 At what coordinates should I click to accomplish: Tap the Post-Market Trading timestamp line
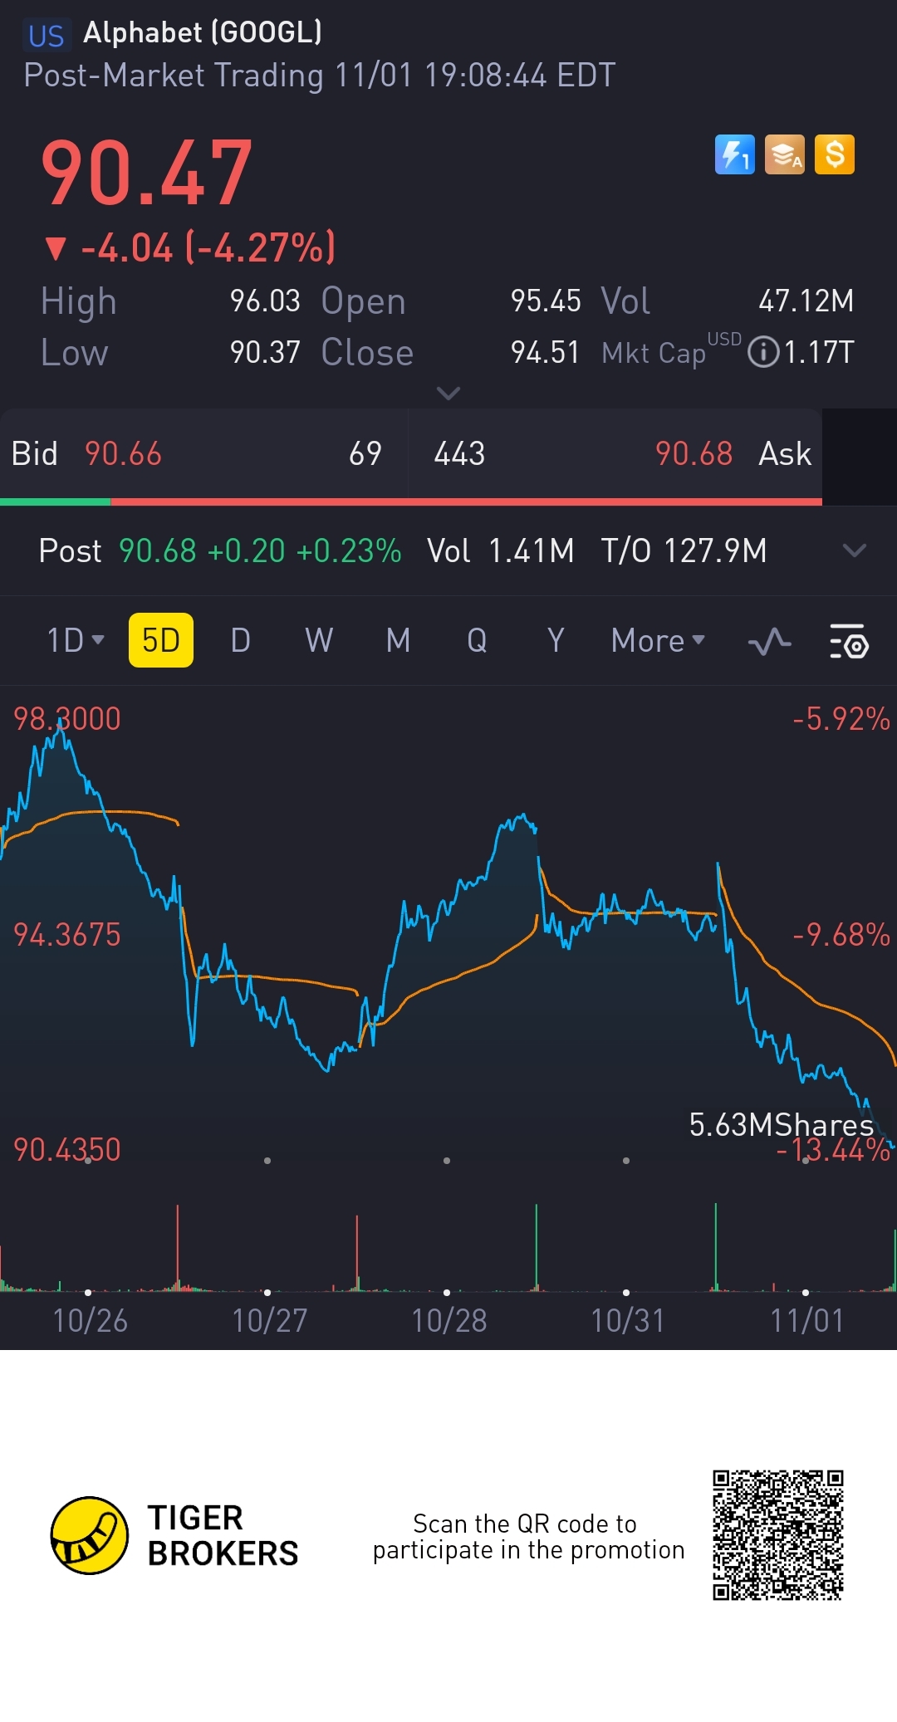[320, 76]
